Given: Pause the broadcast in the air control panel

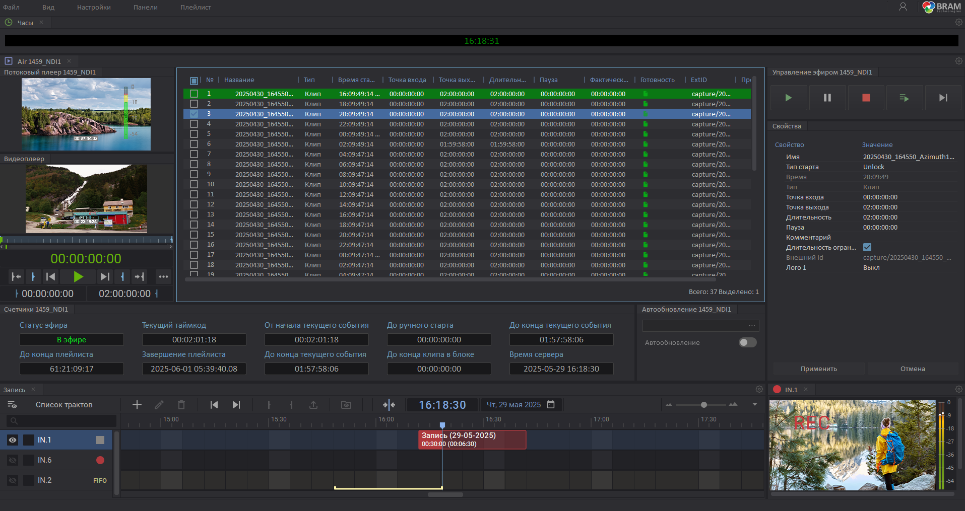Looking at the screenshot, I should 827,98.
